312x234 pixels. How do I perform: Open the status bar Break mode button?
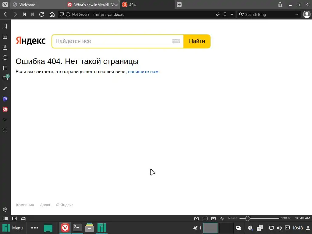click(x=15, y=218)
